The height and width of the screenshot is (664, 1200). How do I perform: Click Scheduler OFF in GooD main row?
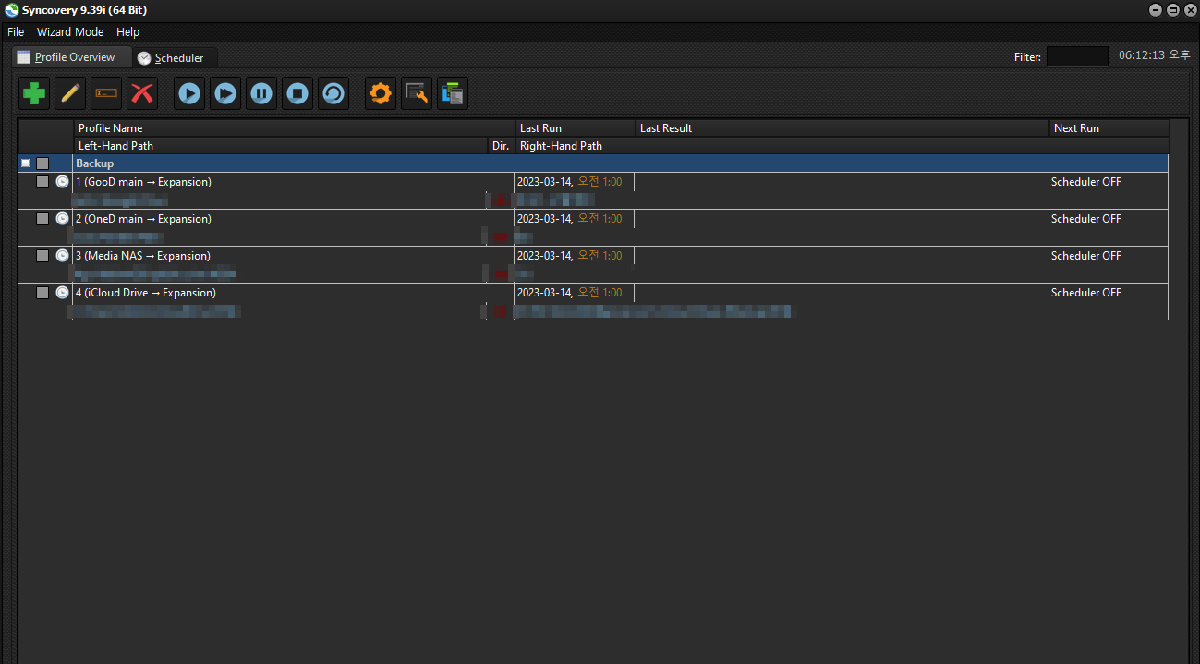point(1086,182)
